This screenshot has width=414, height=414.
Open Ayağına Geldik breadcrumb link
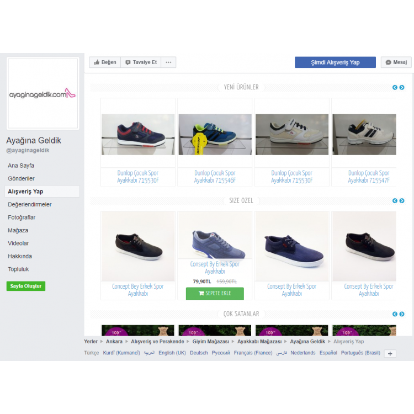point(307,341)
